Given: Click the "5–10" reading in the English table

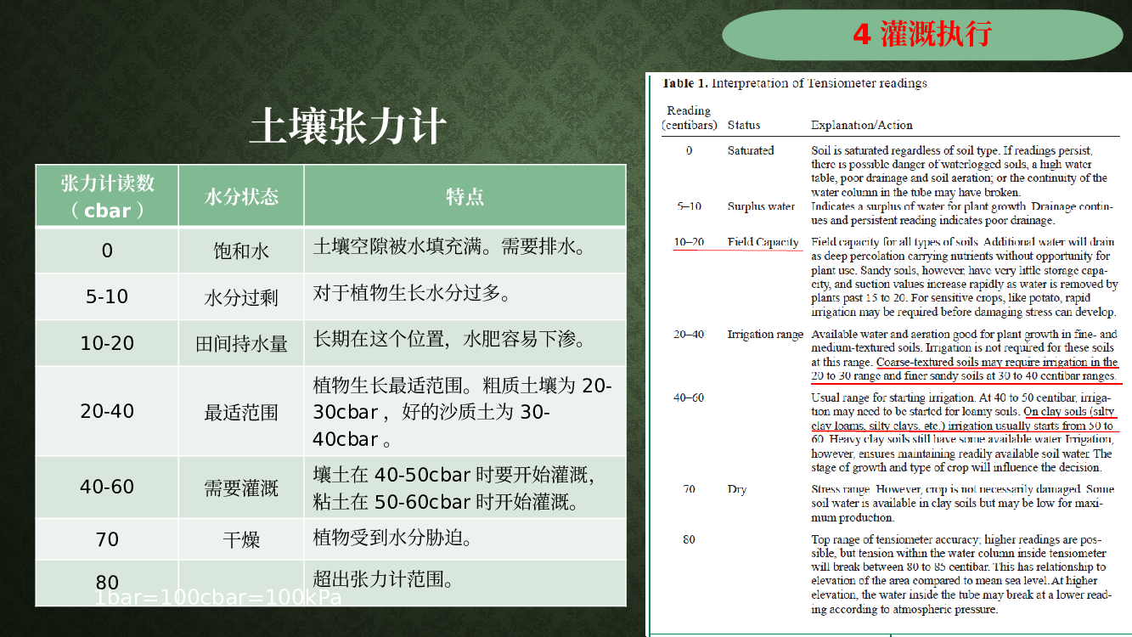Looking at the screenshot, I should click(x=689, y=206).
